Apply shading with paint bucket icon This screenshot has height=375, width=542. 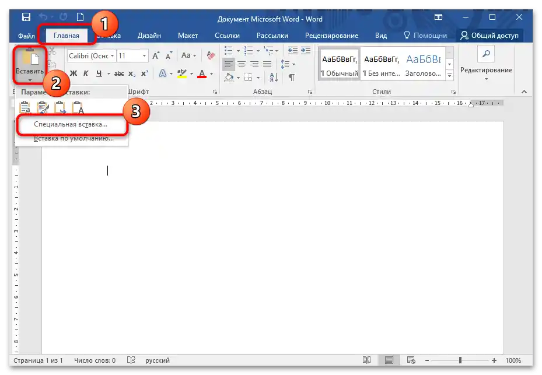click(x=229, y=78)
